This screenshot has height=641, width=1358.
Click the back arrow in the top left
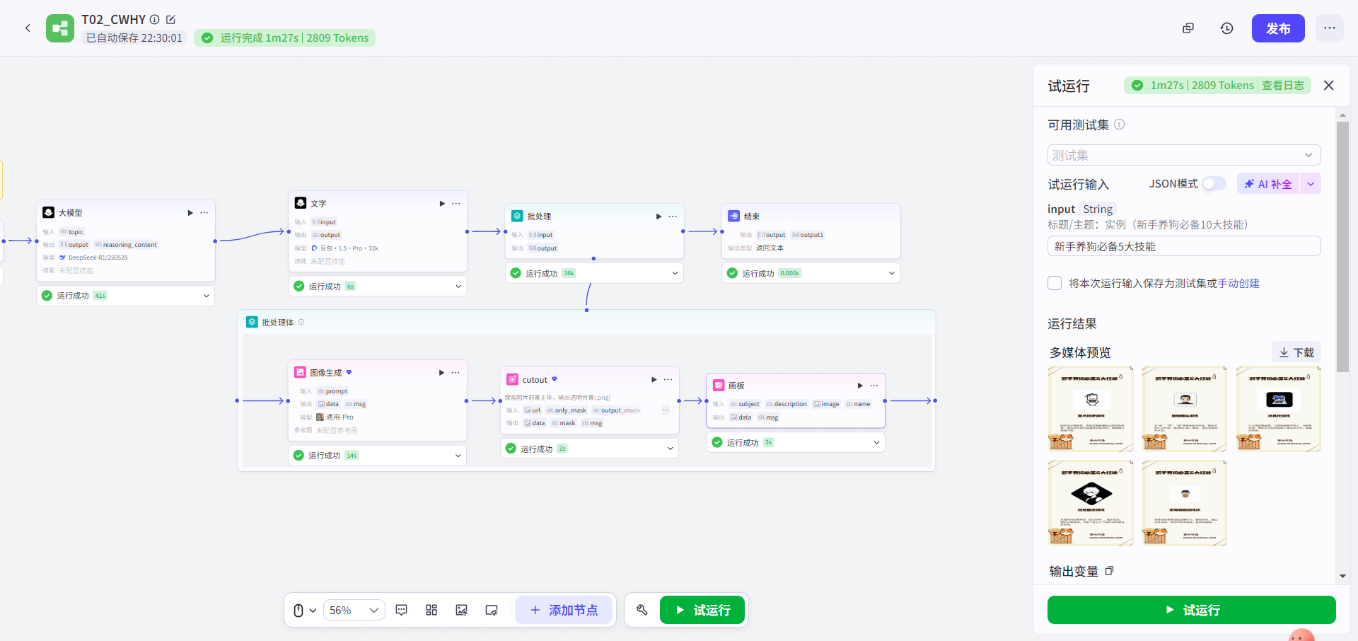[28, 28]
